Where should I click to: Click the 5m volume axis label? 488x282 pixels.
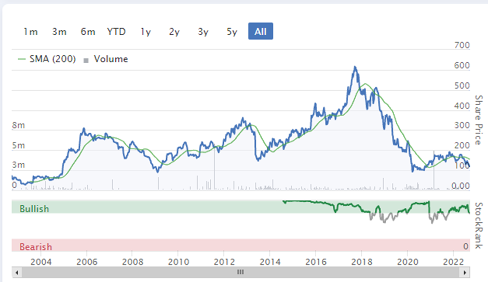pyautogui.click(x=18, y=146)
